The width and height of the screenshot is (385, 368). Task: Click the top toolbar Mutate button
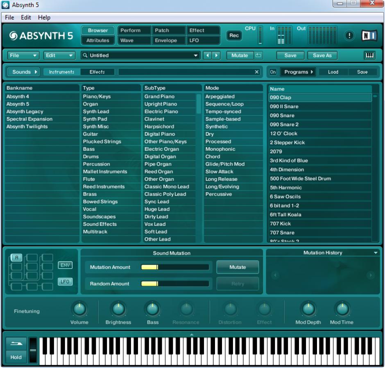click(x=240, y=55)
